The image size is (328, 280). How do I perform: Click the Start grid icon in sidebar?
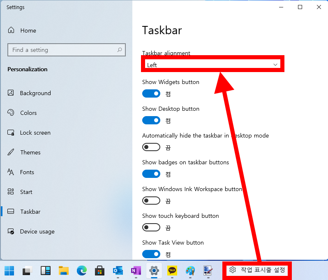click(x=11, y=191)
